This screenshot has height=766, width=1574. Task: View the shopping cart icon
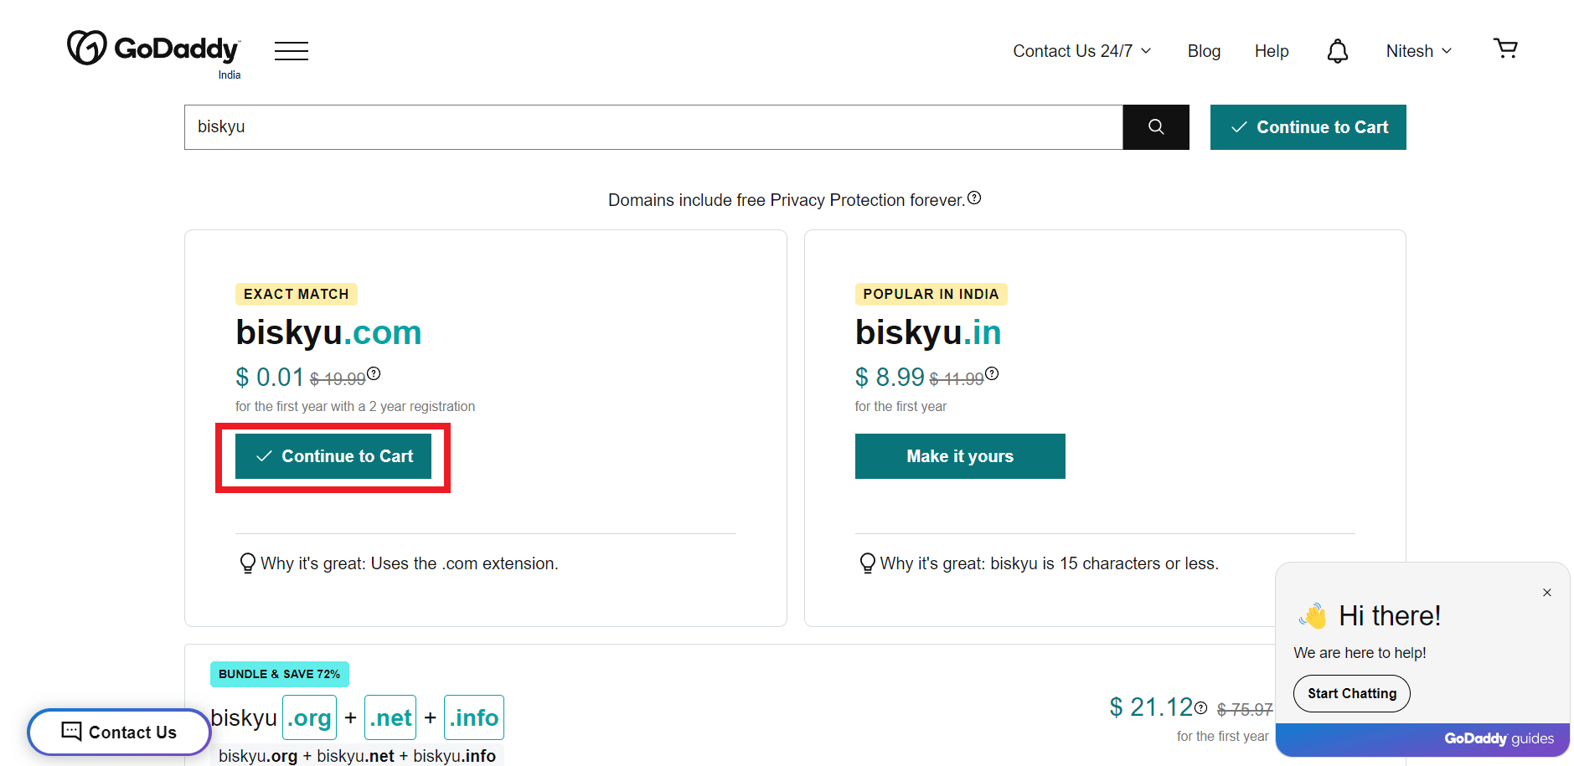tap(1505, 49)
